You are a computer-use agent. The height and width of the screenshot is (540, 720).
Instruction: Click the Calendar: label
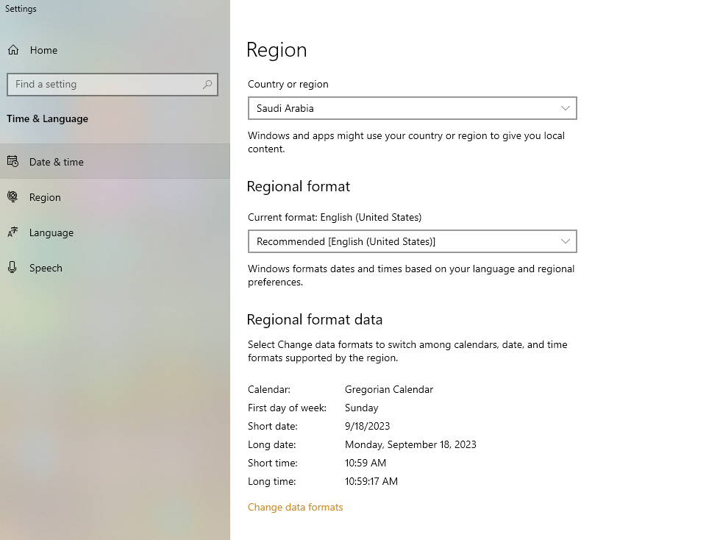point(269,389)
